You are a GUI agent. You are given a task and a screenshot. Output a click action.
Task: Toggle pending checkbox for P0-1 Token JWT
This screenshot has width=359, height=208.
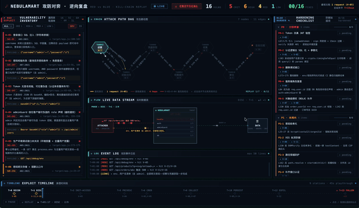(345, 33)
